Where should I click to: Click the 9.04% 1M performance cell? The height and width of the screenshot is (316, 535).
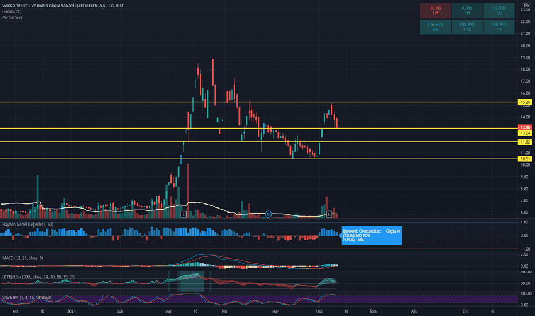point(467,11)
